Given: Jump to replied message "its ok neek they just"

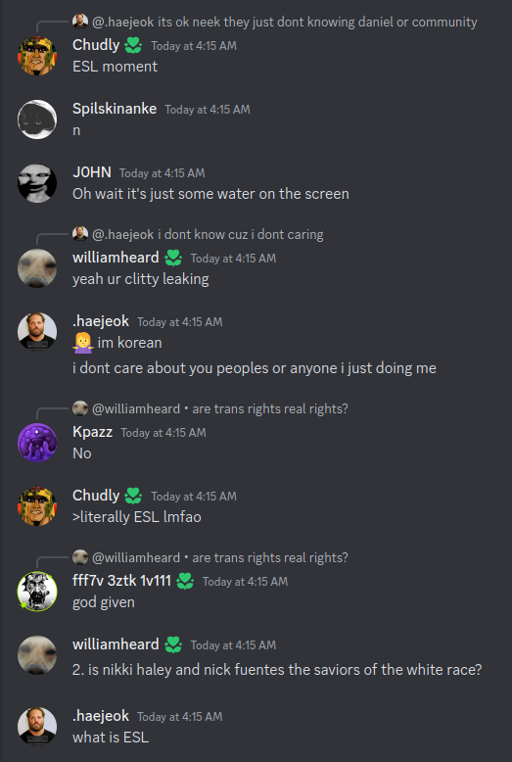Looking at the screenshot, I should click(x=285, y=22).
